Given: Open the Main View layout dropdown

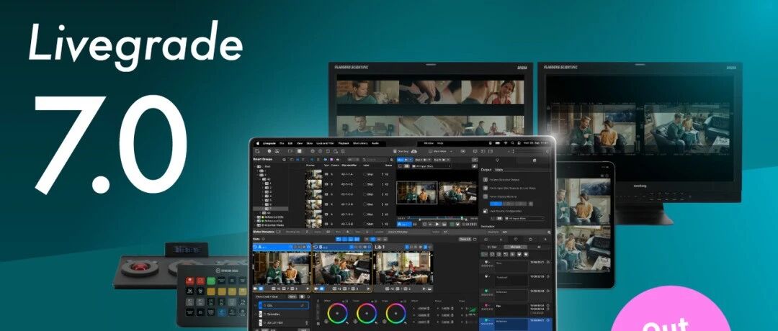Looking at the screenshot, I should point(440,151).
